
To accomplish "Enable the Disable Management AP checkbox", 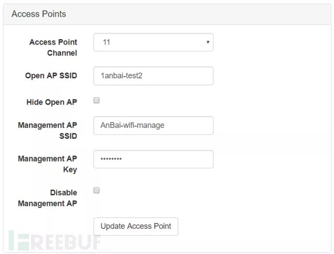I will tap(96, 191).
